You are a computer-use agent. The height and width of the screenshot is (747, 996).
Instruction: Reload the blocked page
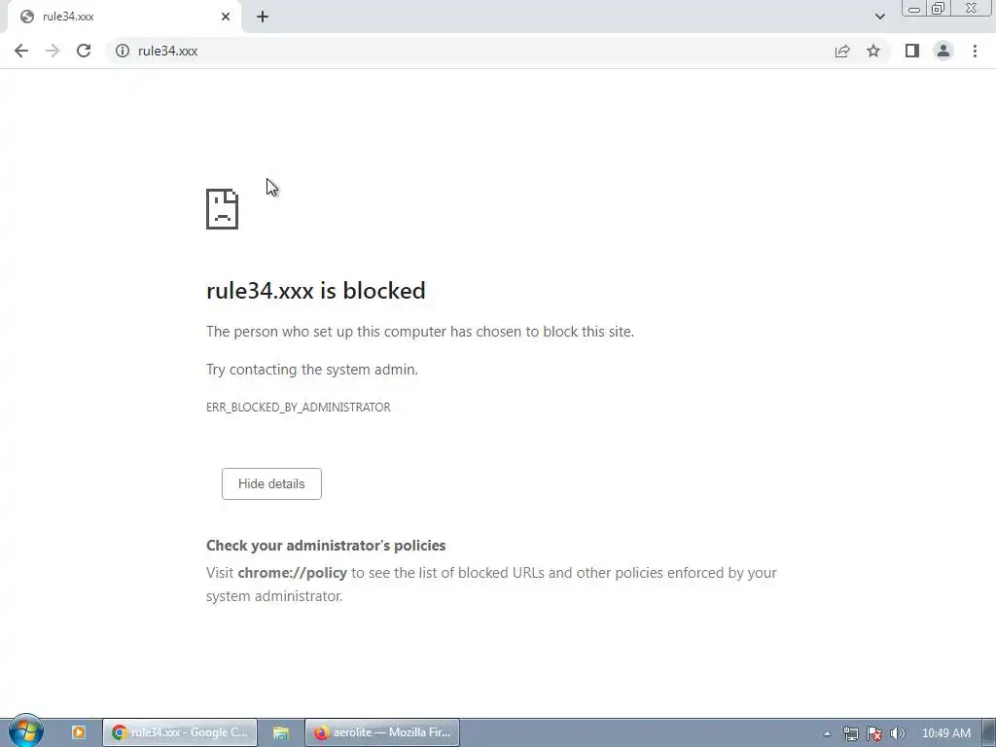click(x=84, y=51)
